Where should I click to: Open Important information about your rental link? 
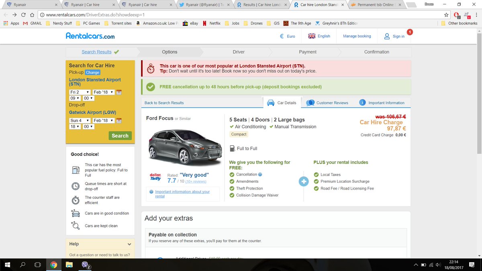(x=182, y=194)
